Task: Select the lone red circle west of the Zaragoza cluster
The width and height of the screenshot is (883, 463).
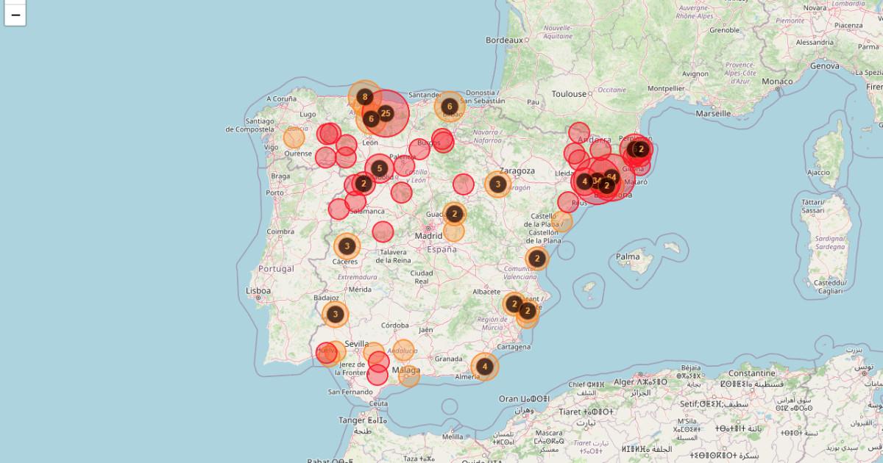Action: pos(464,184)
